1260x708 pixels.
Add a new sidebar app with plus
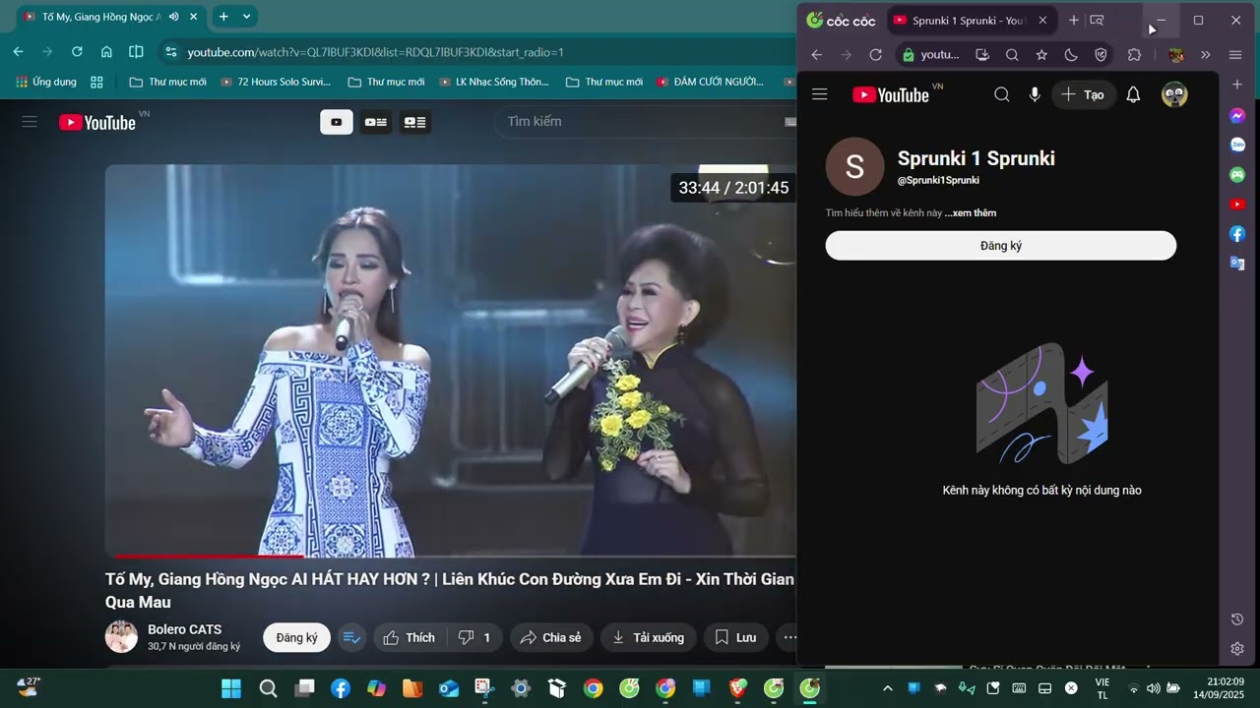click(x=1237, y=85)
